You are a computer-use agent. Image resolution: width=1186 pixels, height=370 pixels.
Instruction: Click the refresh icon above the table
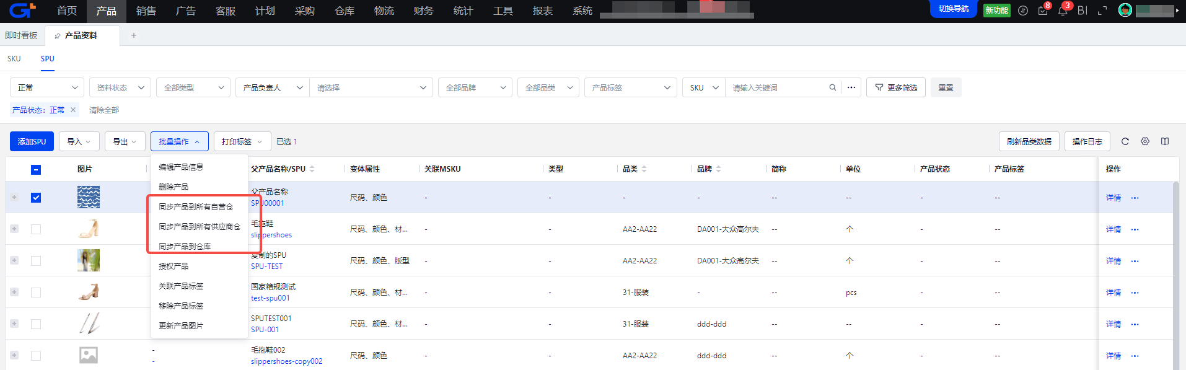[1125, 141]
